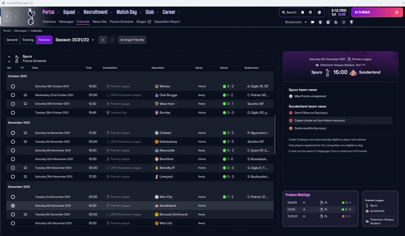This screenshot has width=405, height=236.
Task: Open the News Site sub-tab
Action: [x=100, y=22]
